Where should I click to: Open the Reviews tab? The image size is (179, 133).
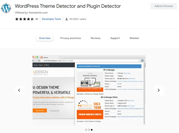[x=96, y=38]
